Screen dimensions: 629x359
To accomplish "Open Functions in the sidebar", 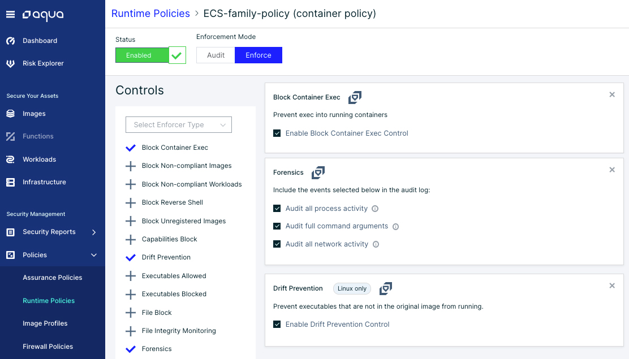I will (x=38, y=136).
